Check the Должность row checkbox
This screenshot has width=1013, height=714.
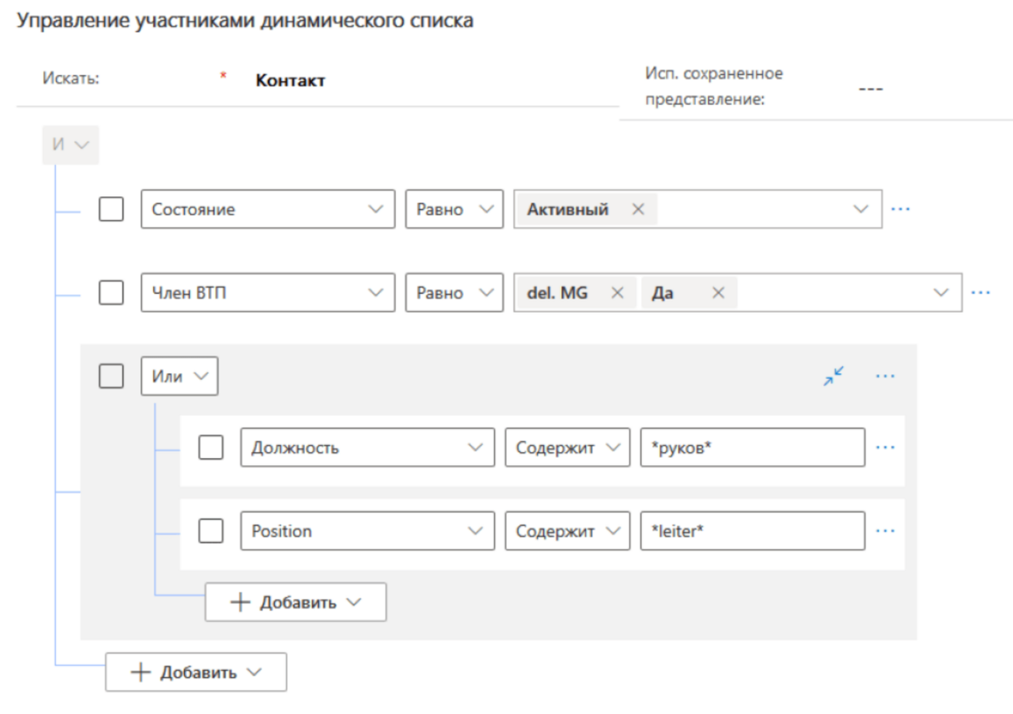(211, 447)
